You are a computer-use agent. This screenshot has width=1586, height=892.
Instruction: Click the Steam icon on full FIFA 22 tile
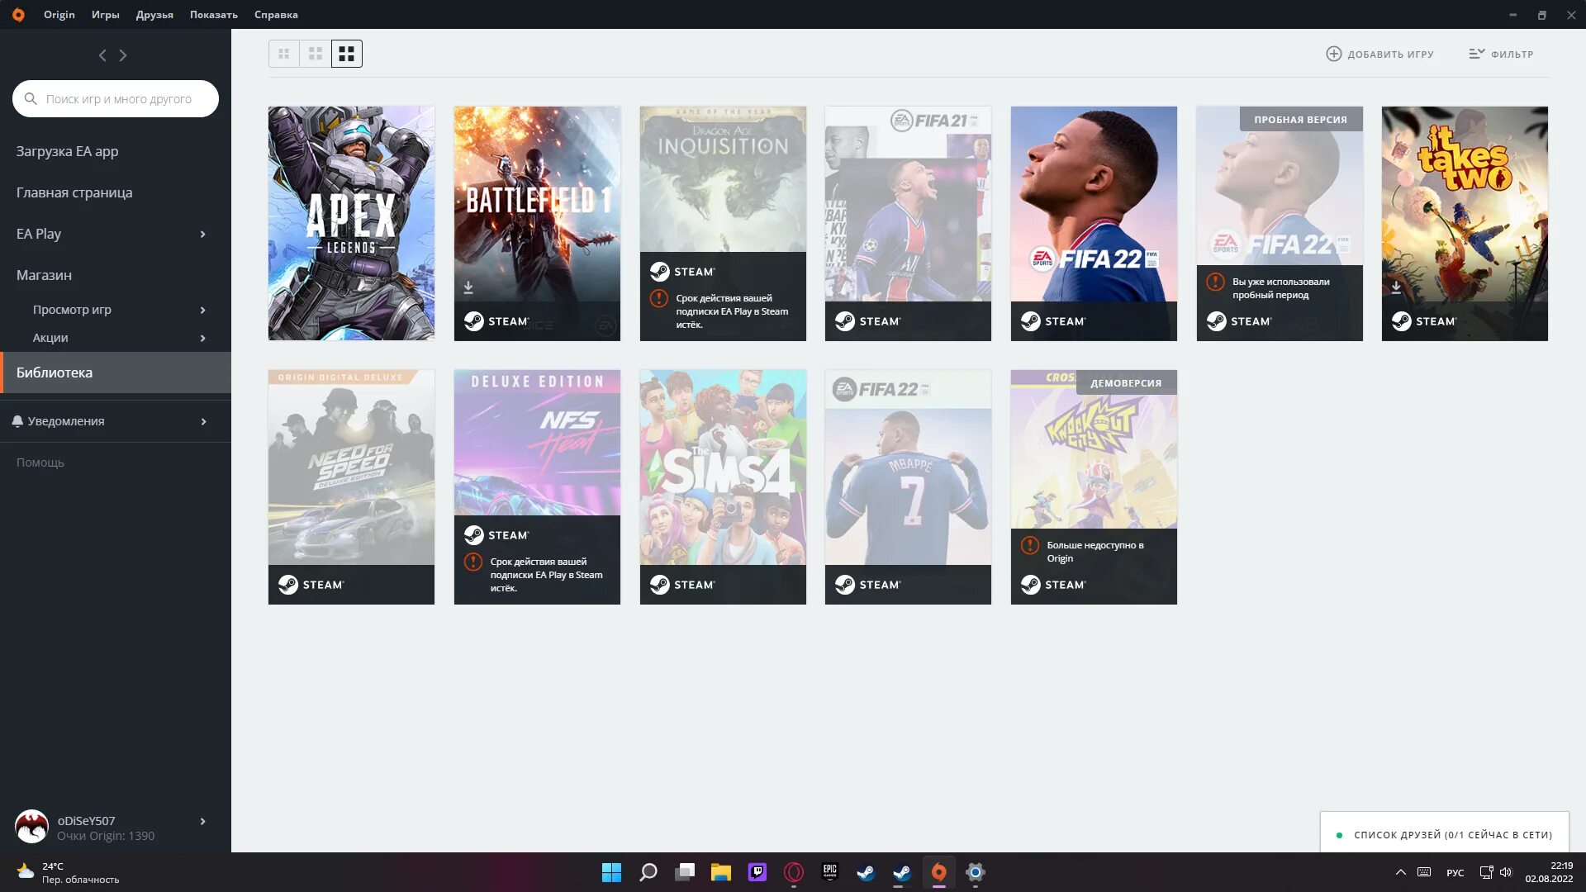pyautogui.click(x=1031, y=321)
